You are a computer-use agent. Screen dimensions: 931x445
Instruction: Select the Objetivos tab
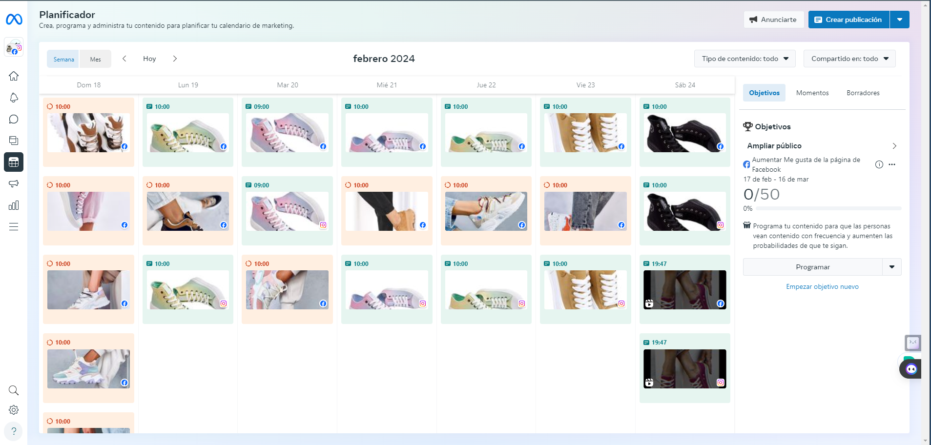(764, 93)
